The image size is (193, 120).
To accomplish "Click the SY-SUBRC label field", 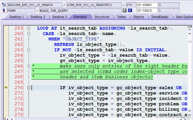I will 147,5.
